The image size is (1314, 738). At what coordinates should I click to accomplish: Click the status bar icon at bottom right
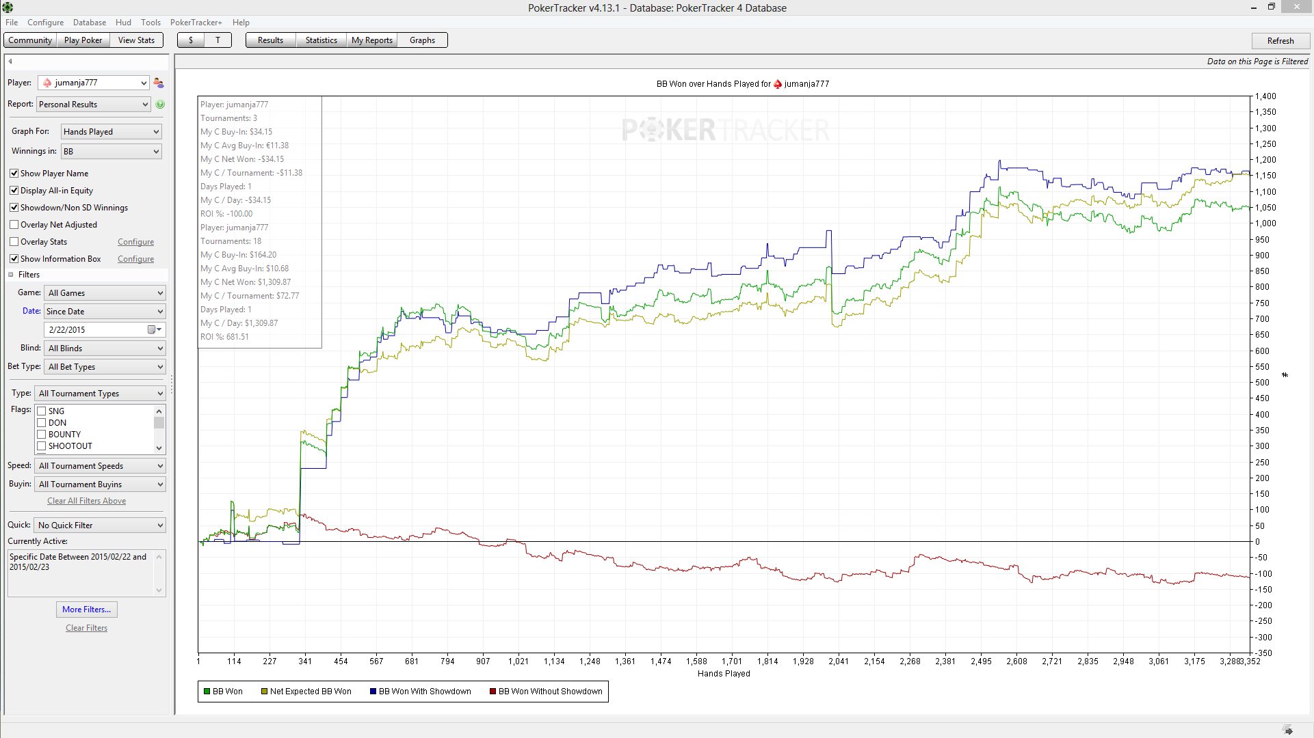[x=1287, y=730]
